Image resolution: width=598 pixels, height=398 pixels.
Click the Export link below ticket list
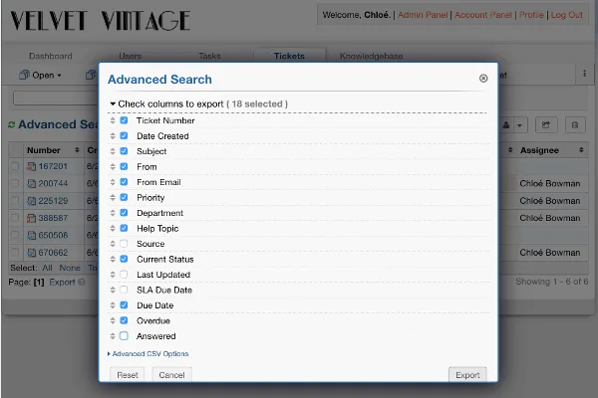[x=62, y=283]
